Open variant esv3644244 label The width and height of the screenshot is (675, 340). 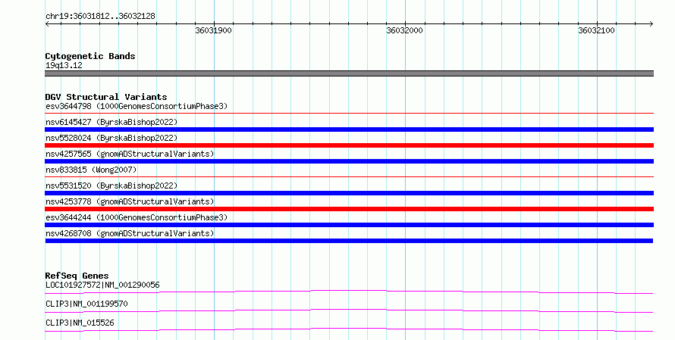point(137,217)
